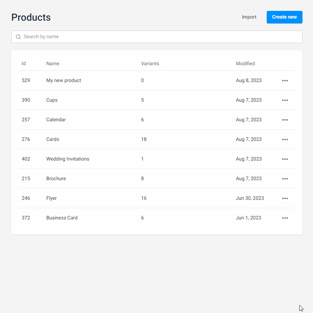Open the three-dot menu for Brochure
The height and width of the screenshot is (313, 313).
coord(285,179)
